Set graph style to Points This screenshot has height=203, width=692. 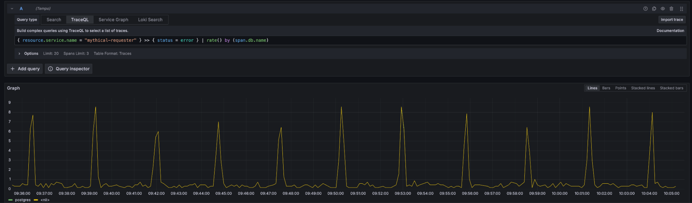point(620,88)
